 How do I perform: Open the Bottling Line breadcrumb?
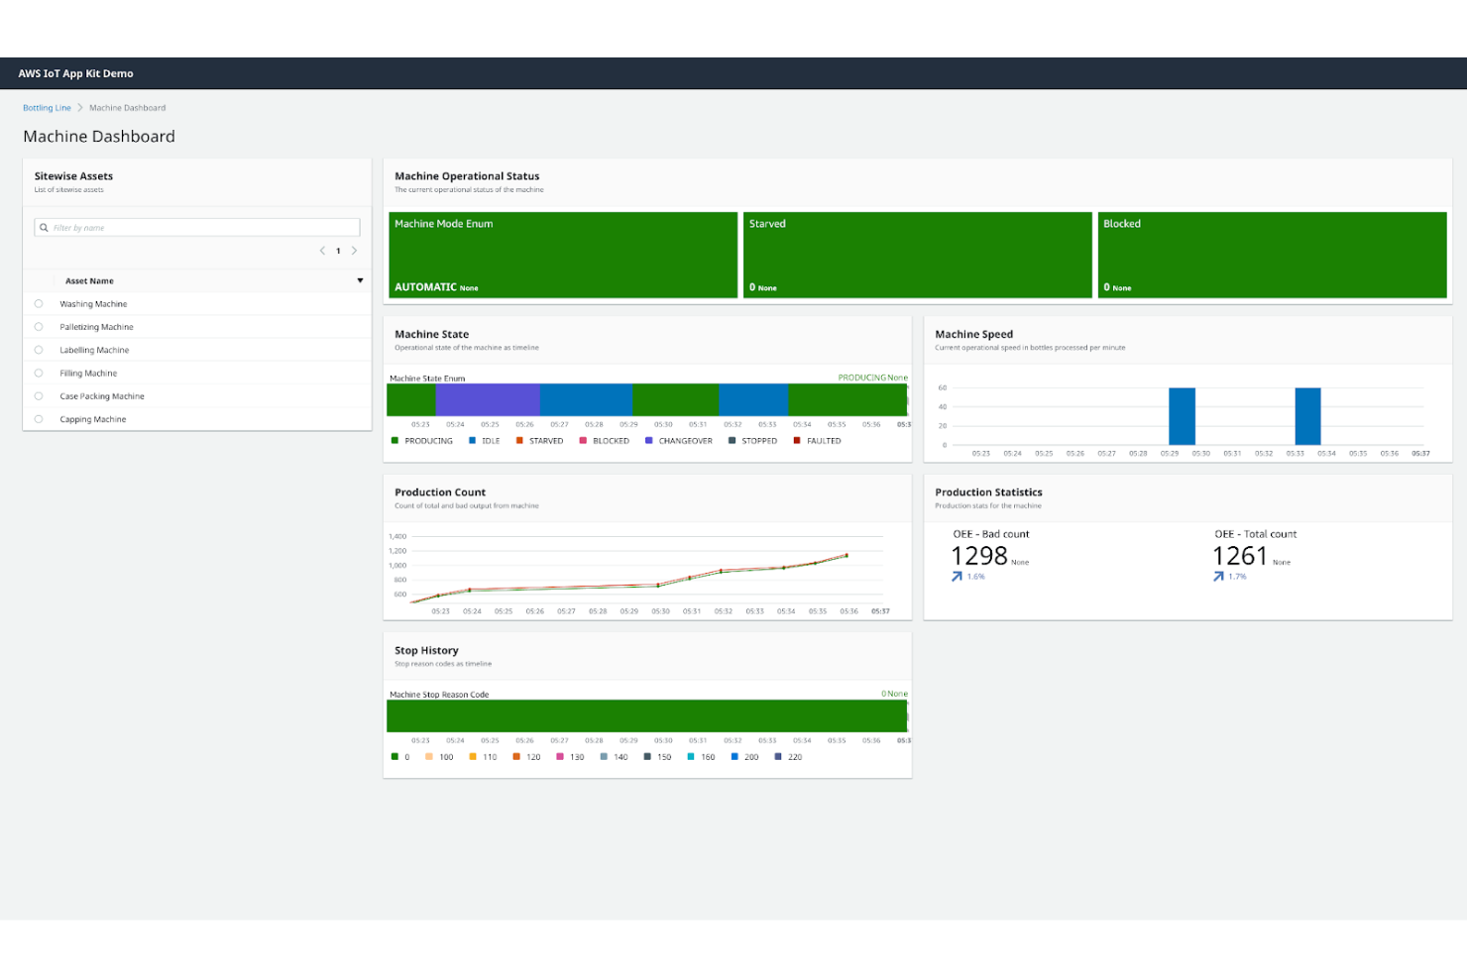(x=46, y=107)
